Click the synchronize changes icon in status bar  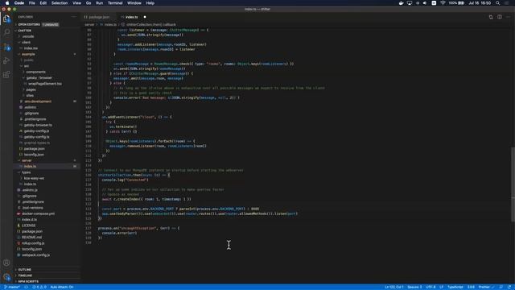coord(26,287)
